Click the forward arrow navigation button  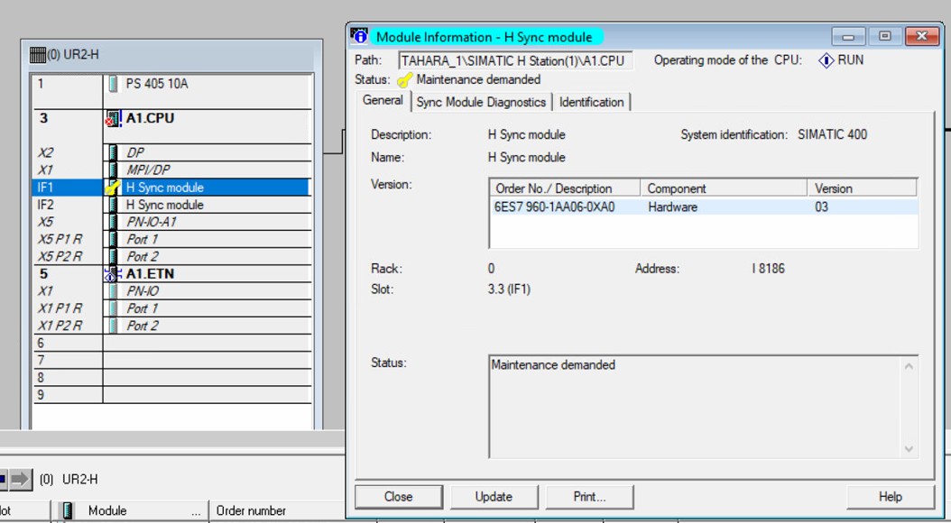20,479
